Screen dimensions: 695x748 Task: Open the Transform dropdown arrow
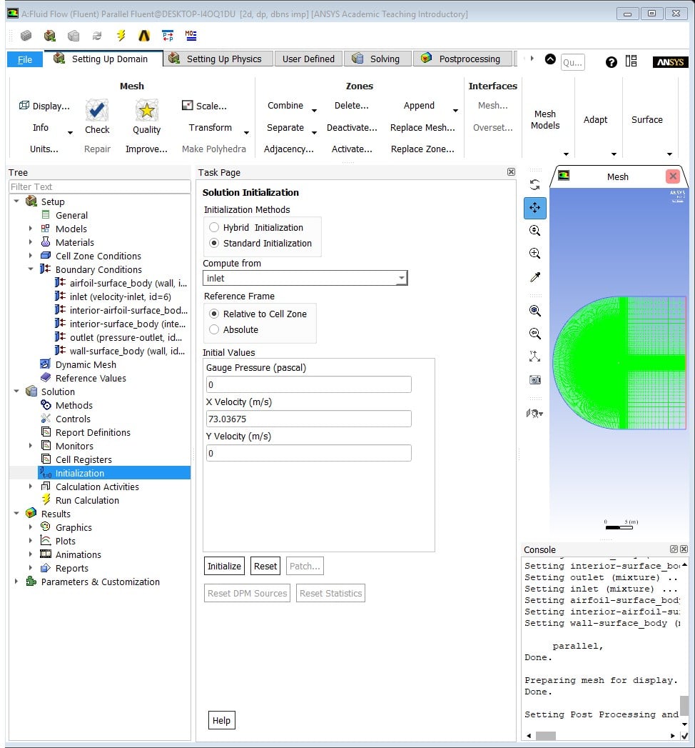click(246, 133)
